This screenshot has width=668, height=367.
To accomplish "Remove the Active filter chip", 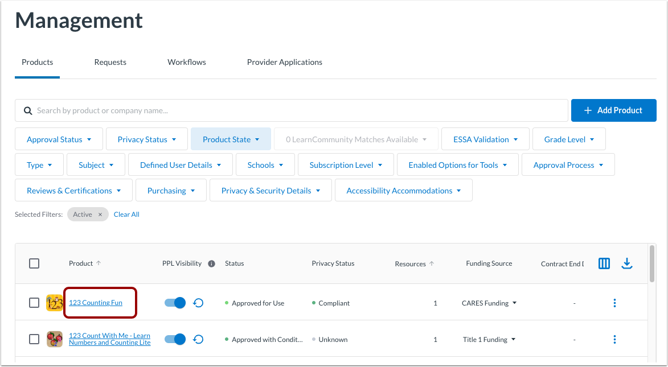I will (x=100, y=215).
